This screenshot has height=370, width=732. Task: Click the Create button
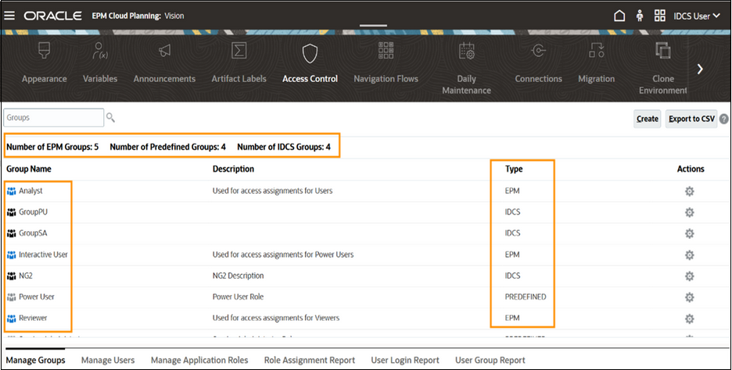(647, 119)
